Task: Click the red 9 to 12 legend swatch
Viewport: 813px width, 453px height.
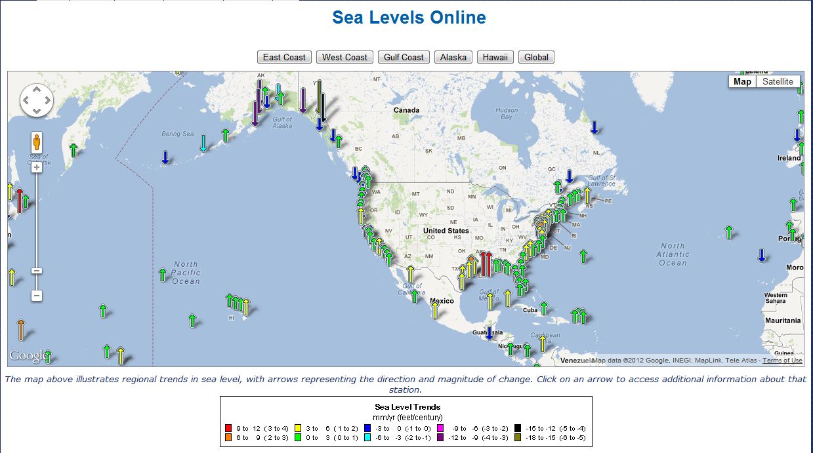Action: (228, 428)
